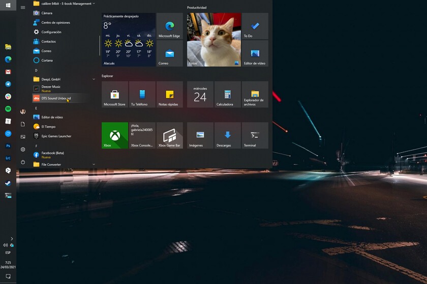Screen dimensions: 427x284
Task: Click the user account avatar
Action: pyautogui.click(x=23, y=112)
